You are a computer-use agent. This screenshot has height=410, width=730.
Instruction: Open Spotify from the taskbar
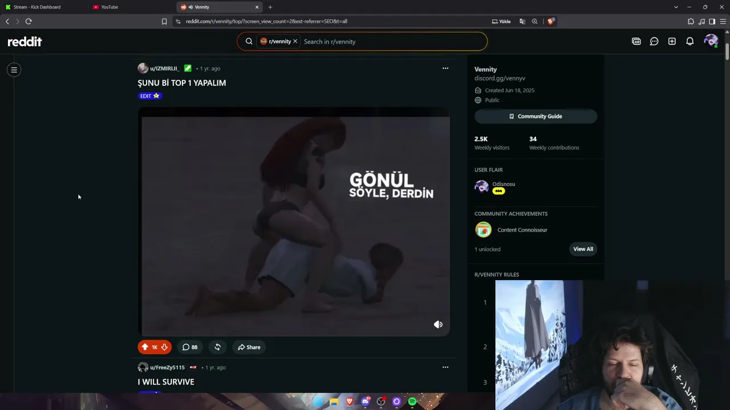point(412,402)
